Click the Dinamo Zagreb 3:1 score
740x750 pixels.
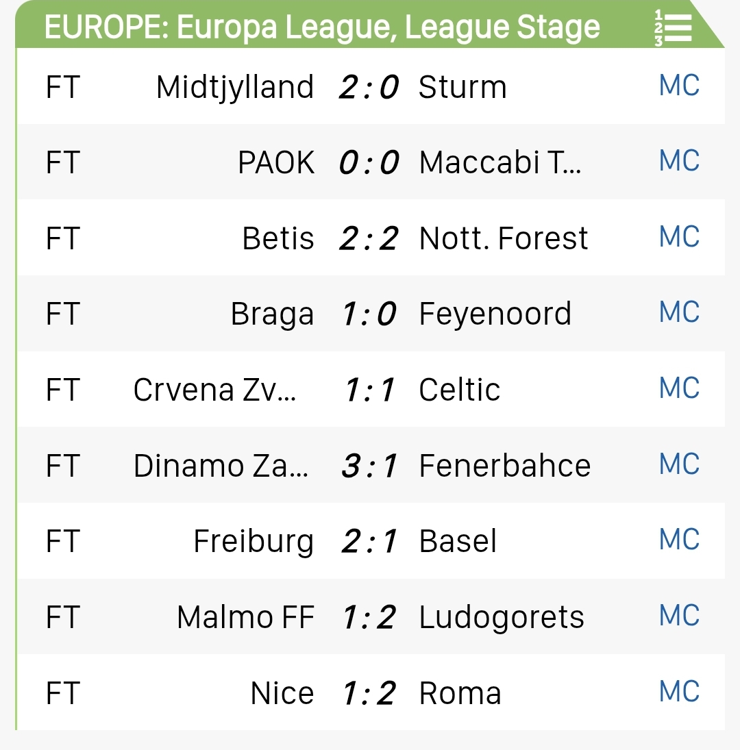pos(369,466)
